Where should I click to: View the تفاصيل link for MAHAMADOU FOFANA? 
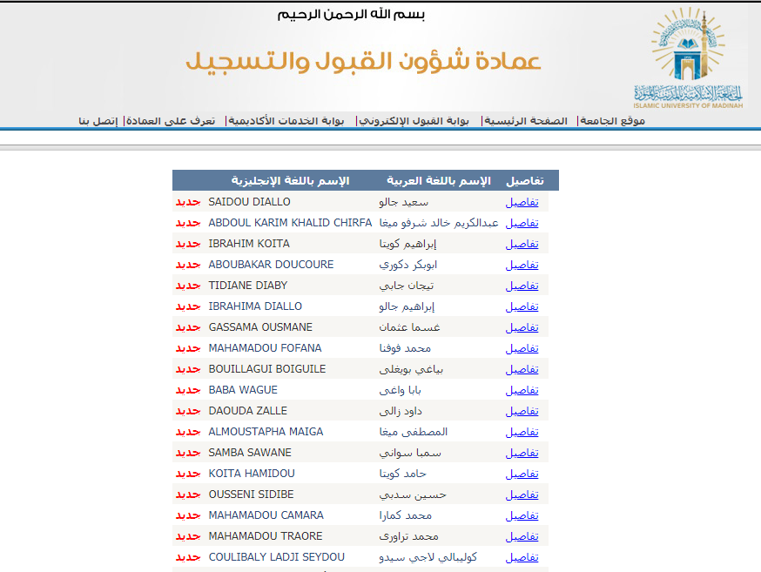(x=522, y=348)
